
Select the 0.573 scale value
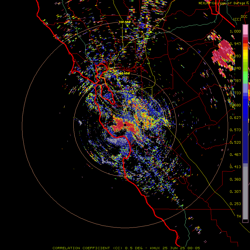pos(235,130)
